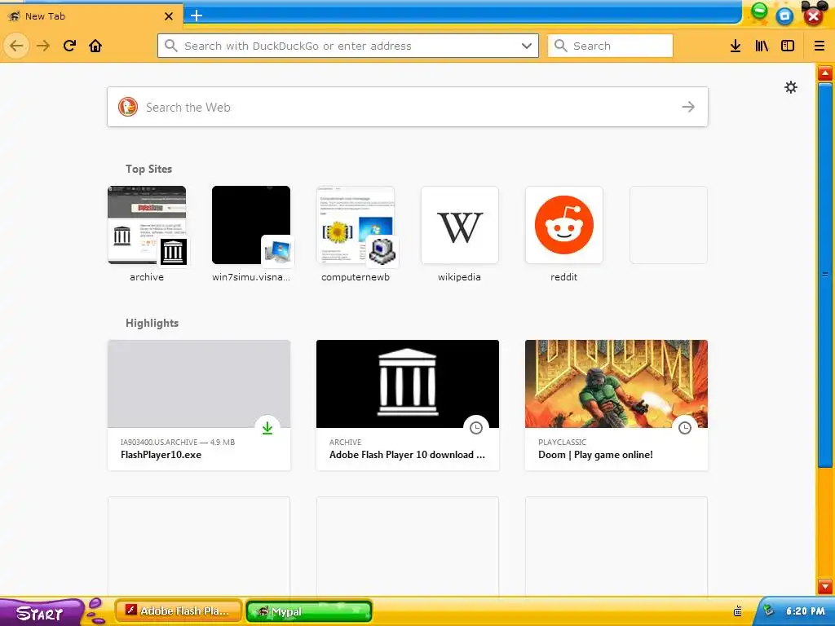Image resolution: width=835 pixels, height=626 pixels.
Task: Click the system tray icon near clock
Action: coord(768,611)
